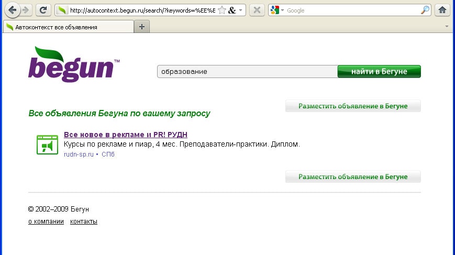Select the Автоконтекст все объявления tab
The height and width of the screenshot is (255, 455).
(69, 27)
